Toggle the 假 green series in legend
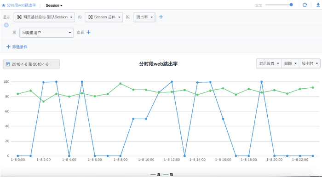 click(168, 175)
